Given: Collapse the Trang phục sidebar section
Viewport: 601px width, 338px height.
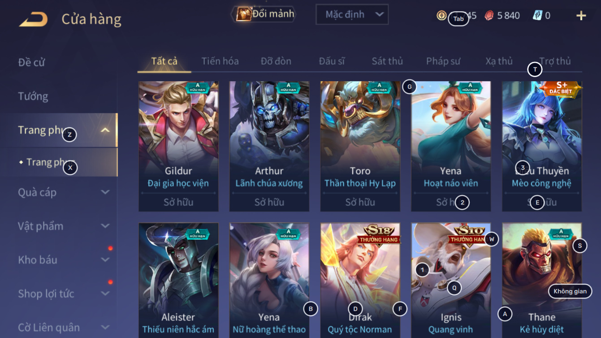Looking at the screenshot, I should pos(105,130).
